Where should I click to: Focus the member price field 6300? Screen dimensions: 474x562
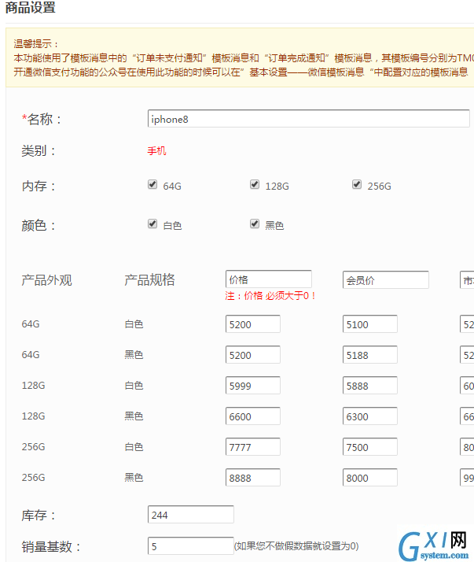(369, 416)
